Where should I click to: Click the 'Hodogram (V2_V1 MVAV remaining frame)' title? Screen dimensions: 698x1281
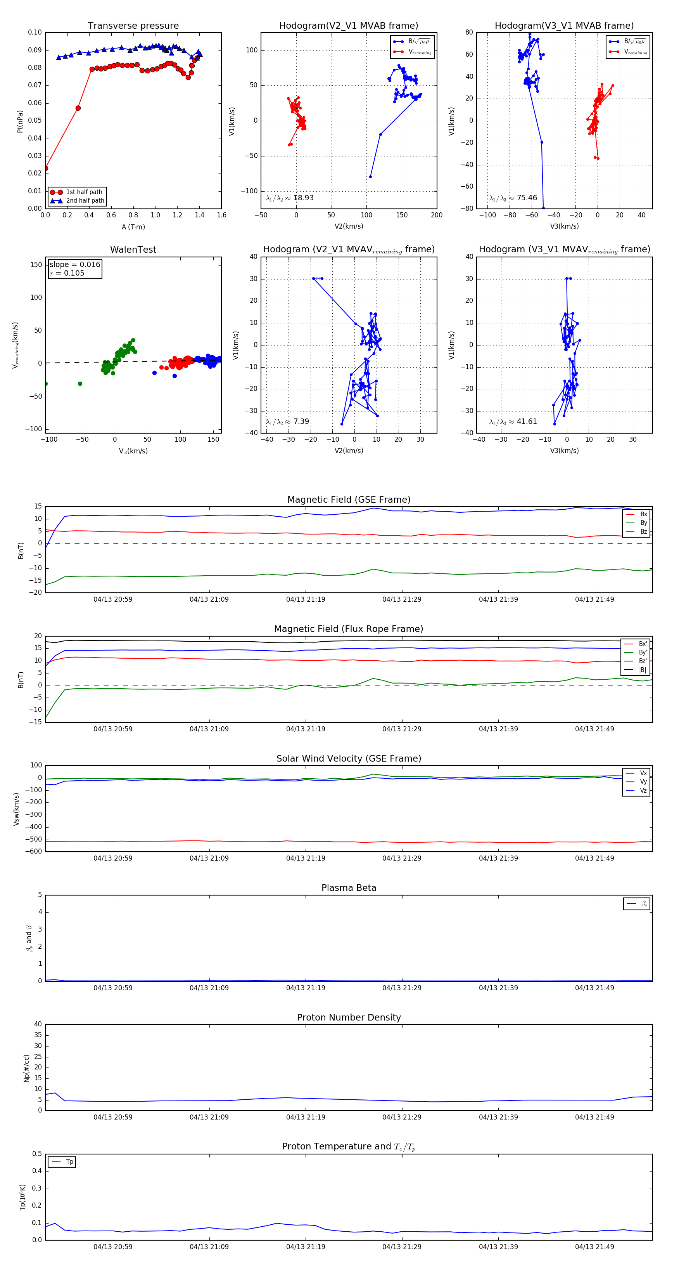pos(349,250)
